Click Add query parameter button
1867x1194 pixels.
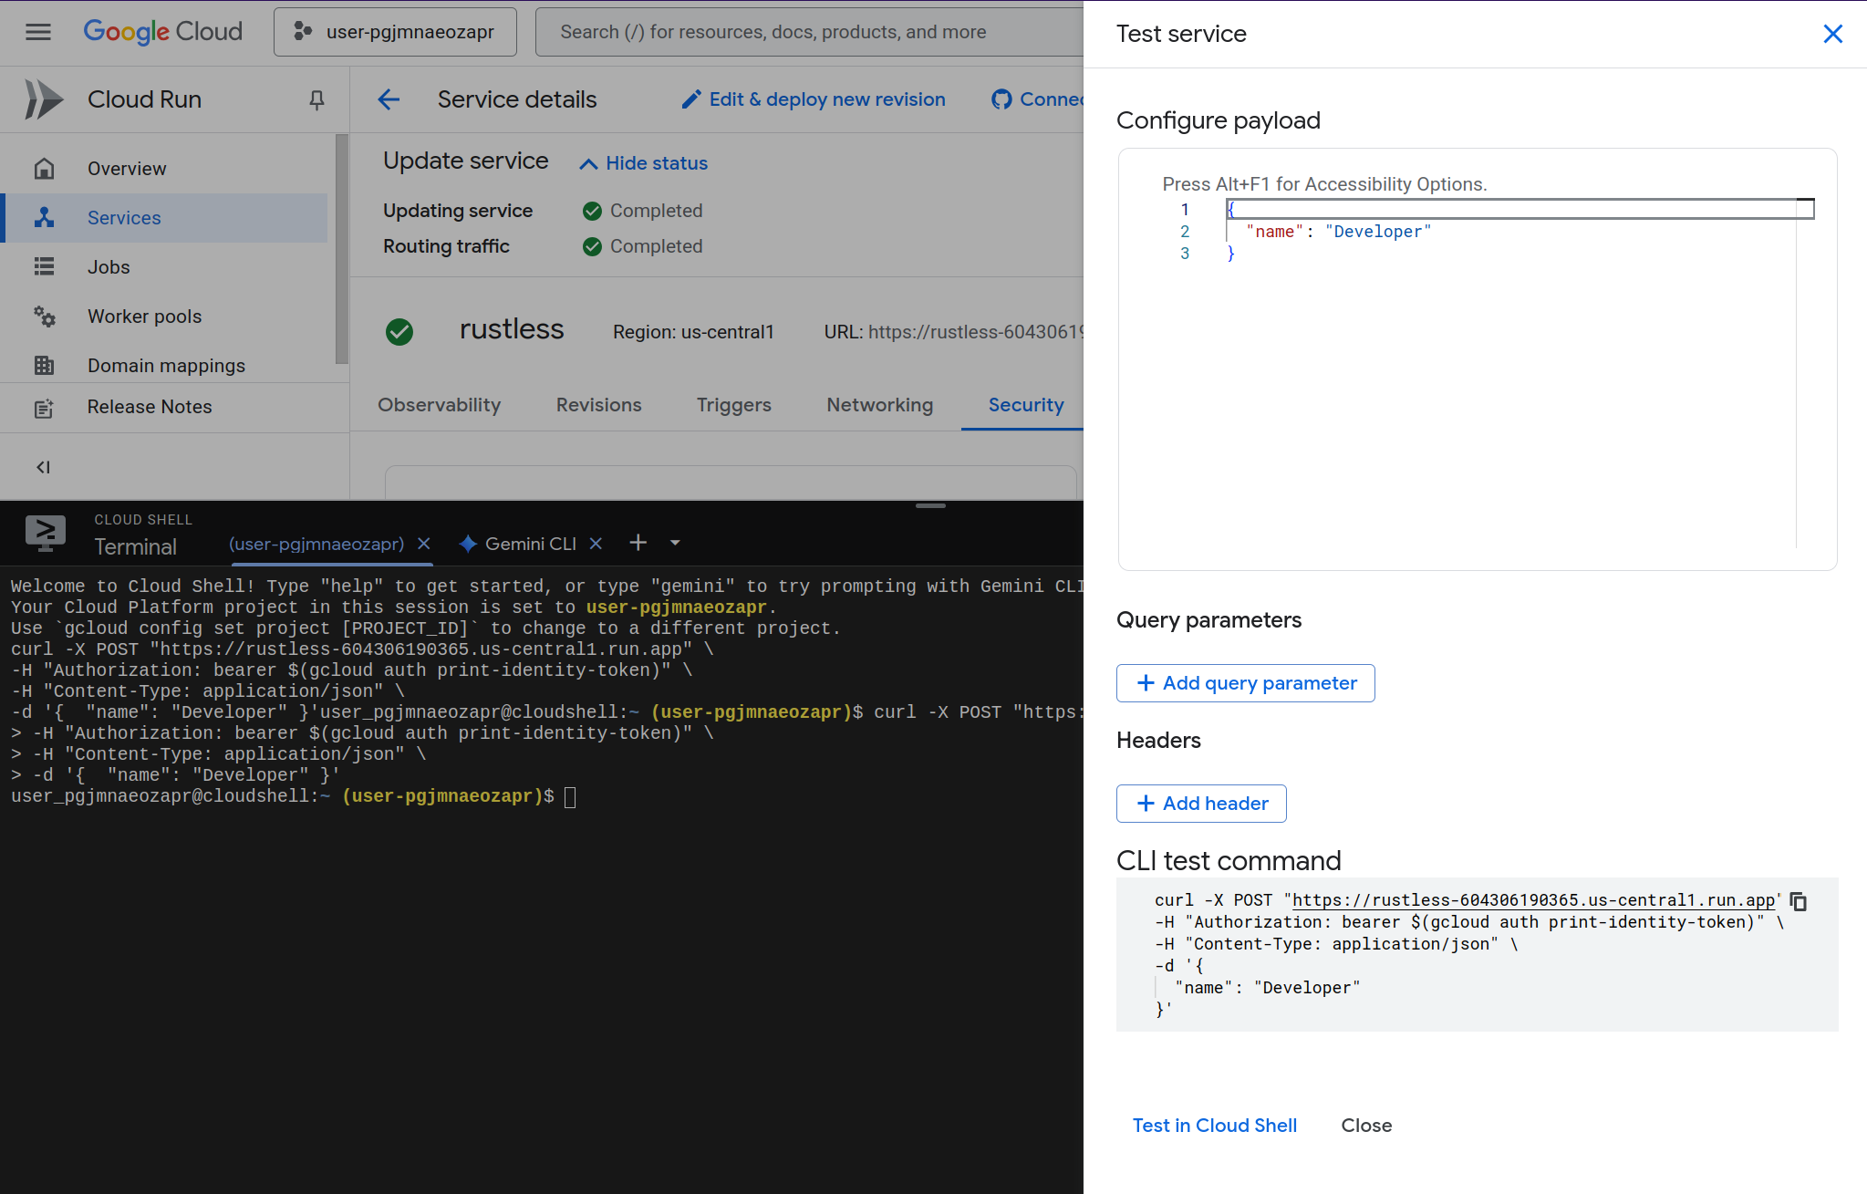(1245, 683)
